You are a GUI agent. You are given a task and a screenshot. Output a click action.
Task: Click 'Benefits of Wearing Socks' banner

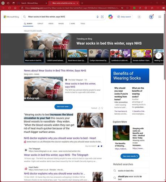[x=130, y=76]
